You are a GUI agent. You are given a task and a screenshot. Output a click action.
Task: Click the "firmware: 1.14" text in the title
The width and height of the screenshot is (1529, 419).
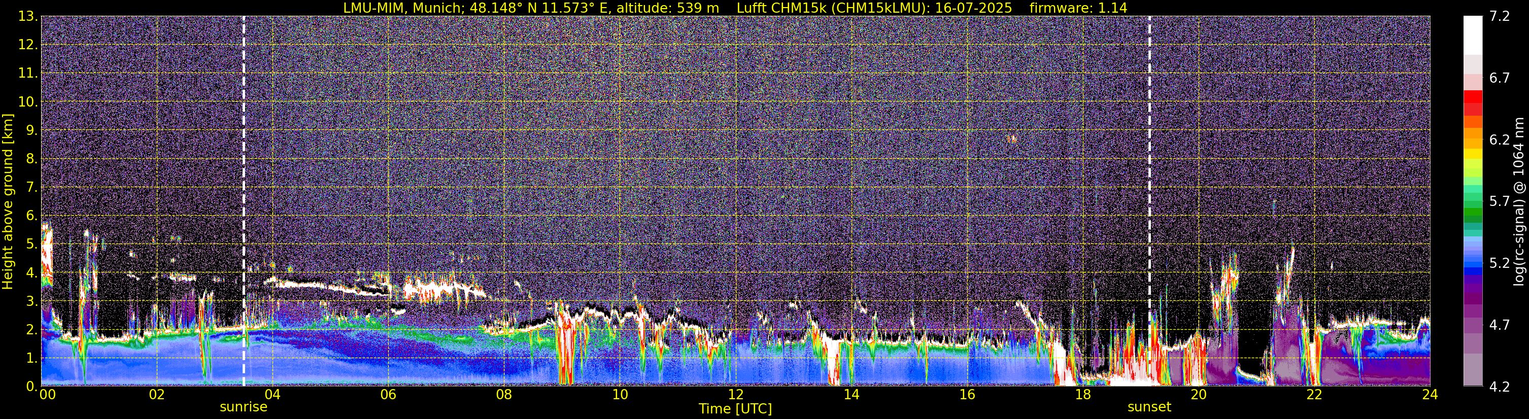(1078, 8)
